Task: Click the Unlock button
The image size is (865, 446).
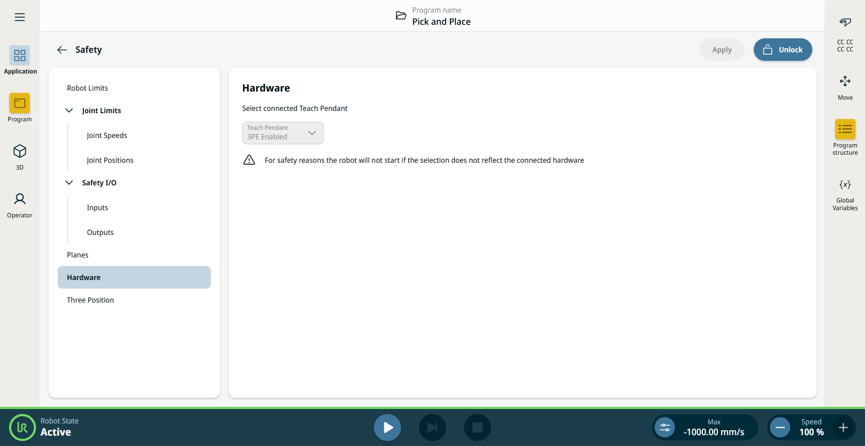Action: pyautogui.click(x=783, y=50)
